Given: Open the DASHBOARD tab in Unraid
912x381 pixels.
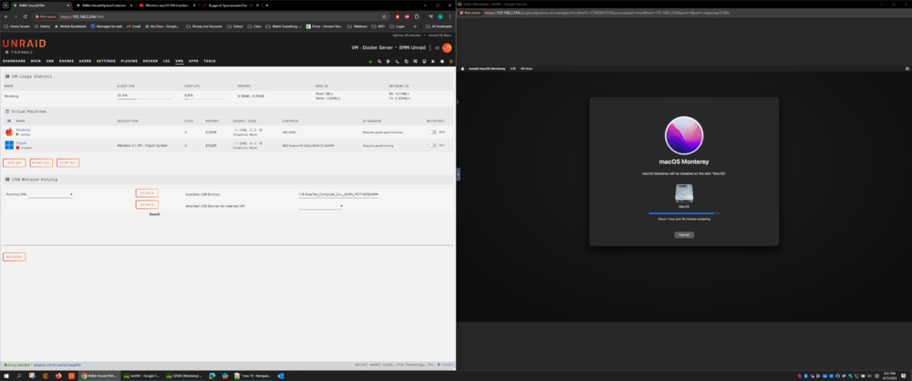Looking at the screenshot, I should pos(14,61).
